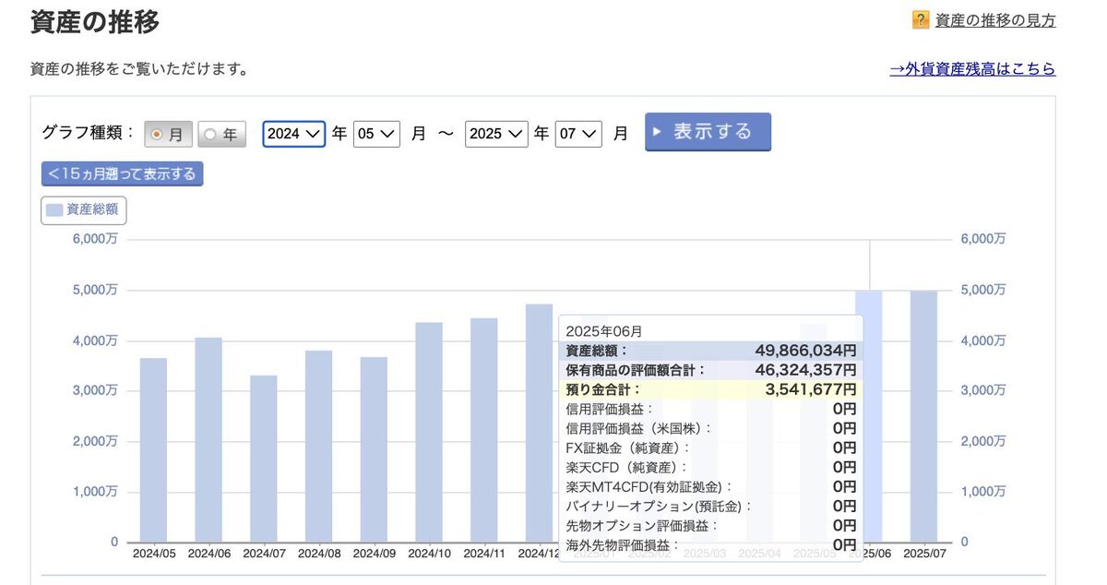The width and height of the screenshot is (1107, 585).
Task: Open the 資産の推移の見方 help link
Action: 995,20
